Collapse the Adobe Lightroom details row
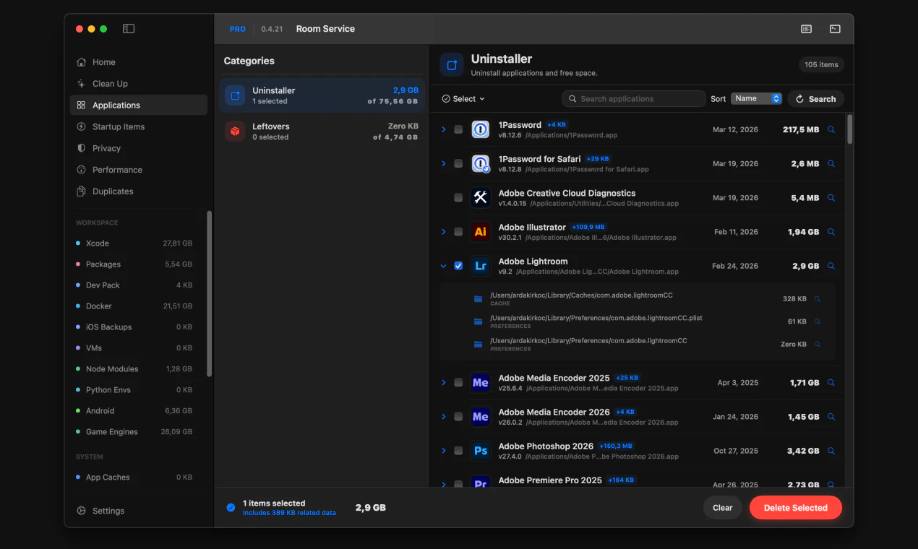This screenshot has height=549, width=918. coord(444,266)
